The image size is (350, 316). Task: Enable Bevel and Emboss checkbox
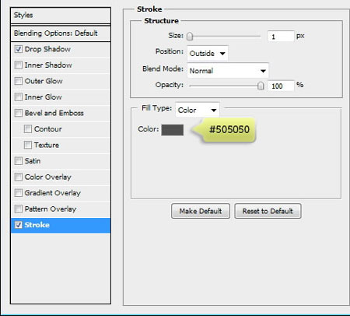[x=19, y=113]
